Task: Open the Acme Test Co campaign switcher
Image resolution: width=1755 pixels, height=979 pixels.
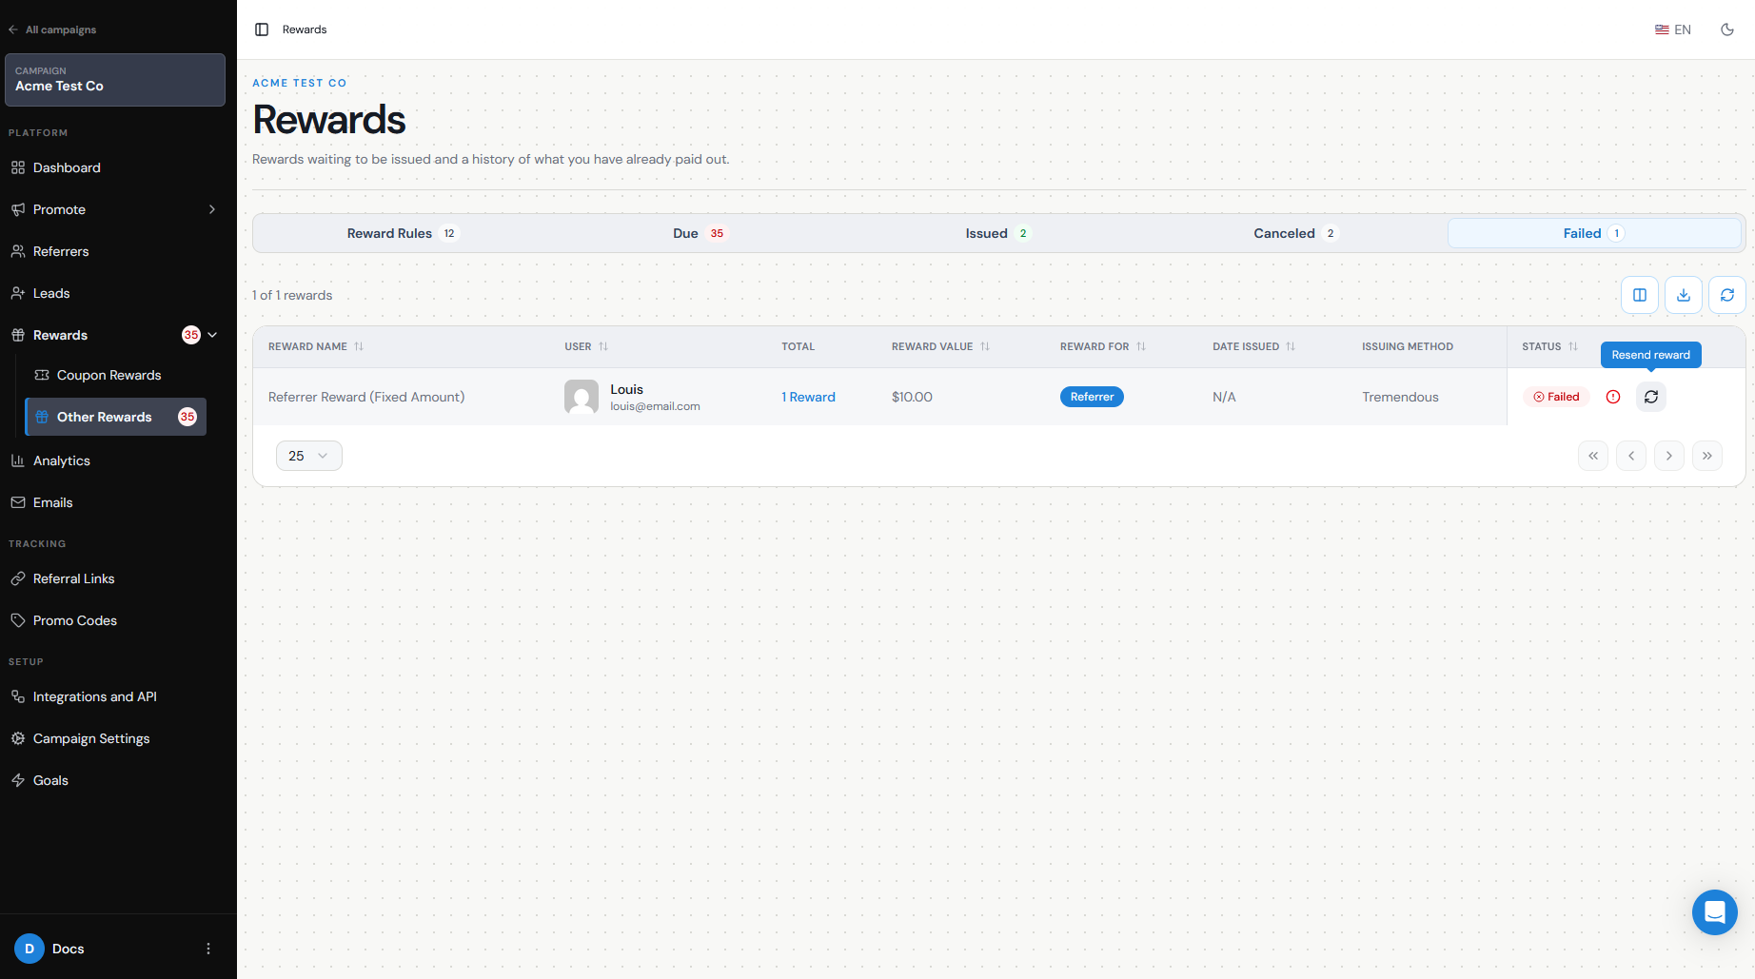Action: [x=115, y=80]
